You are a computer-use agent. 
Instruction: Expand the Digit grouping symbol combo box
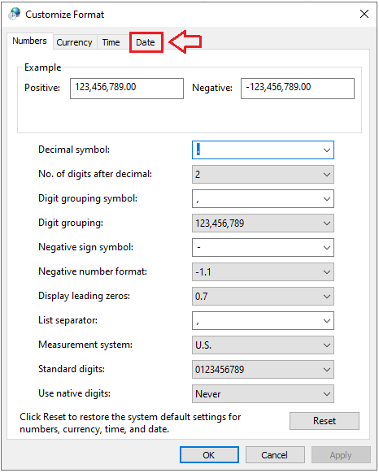pyautogui.click(x=263, y=199)
